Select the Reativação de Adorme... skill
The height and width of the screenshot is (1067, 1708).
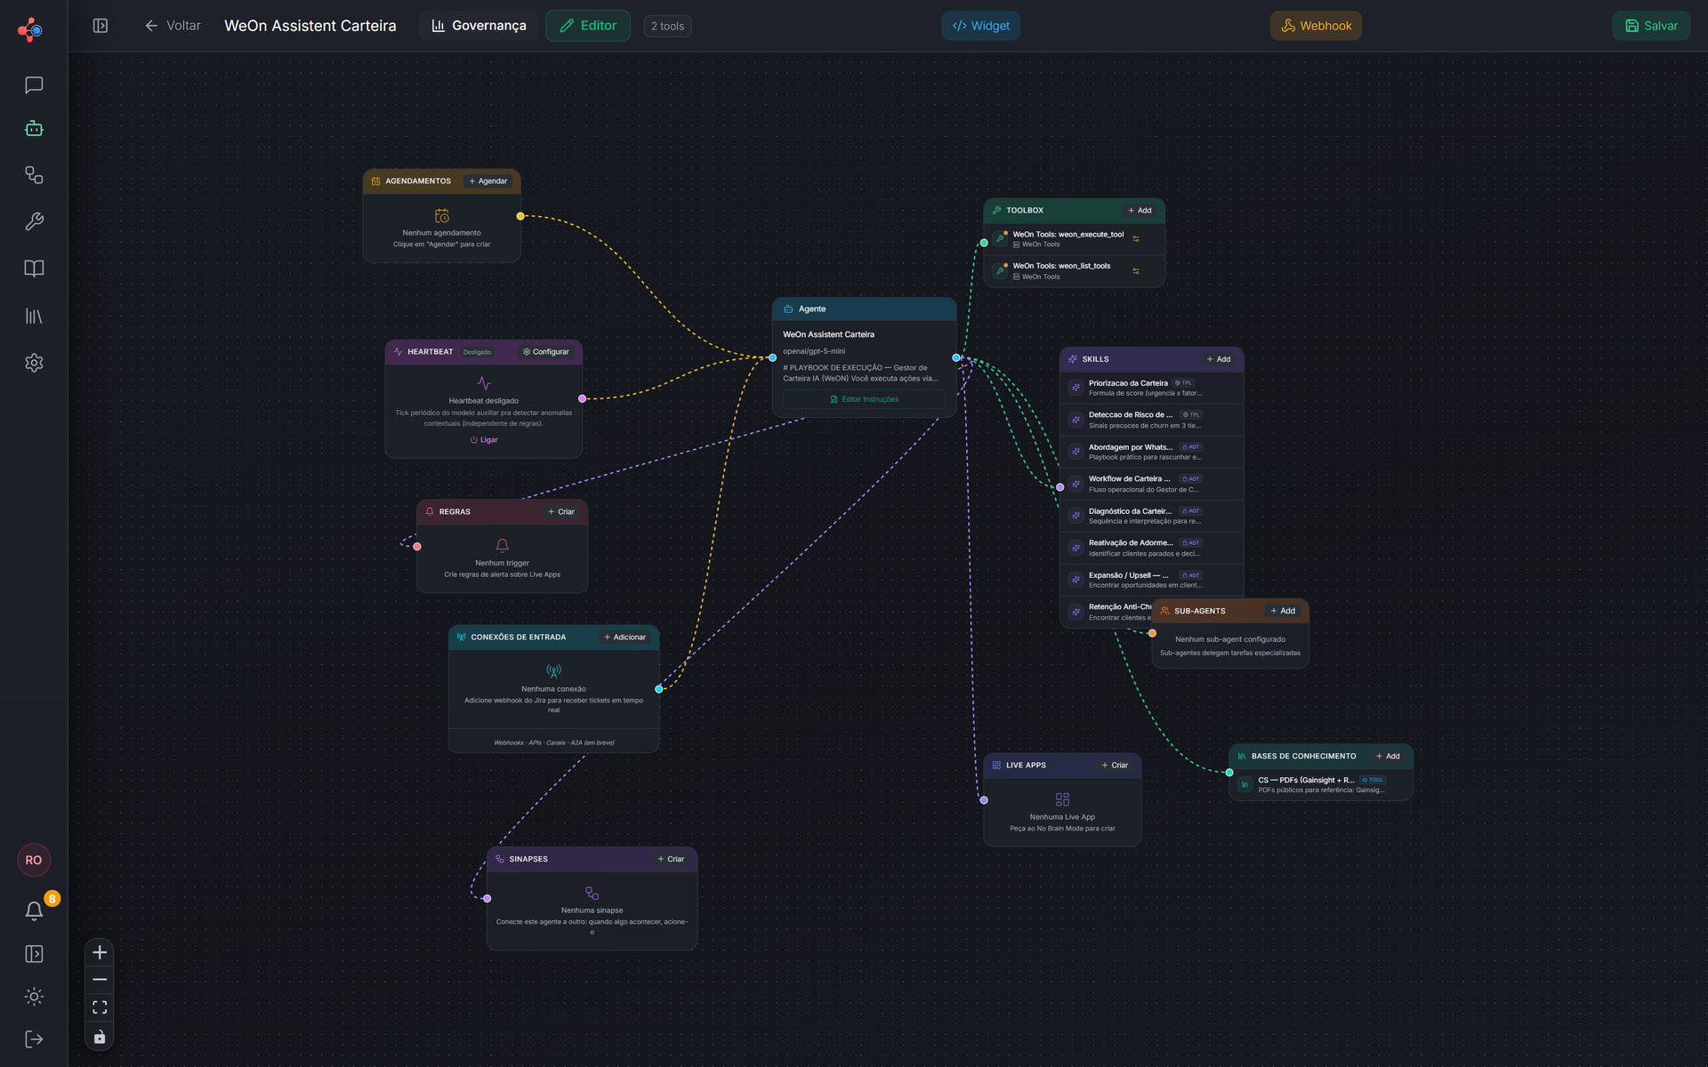[1151, 548]
